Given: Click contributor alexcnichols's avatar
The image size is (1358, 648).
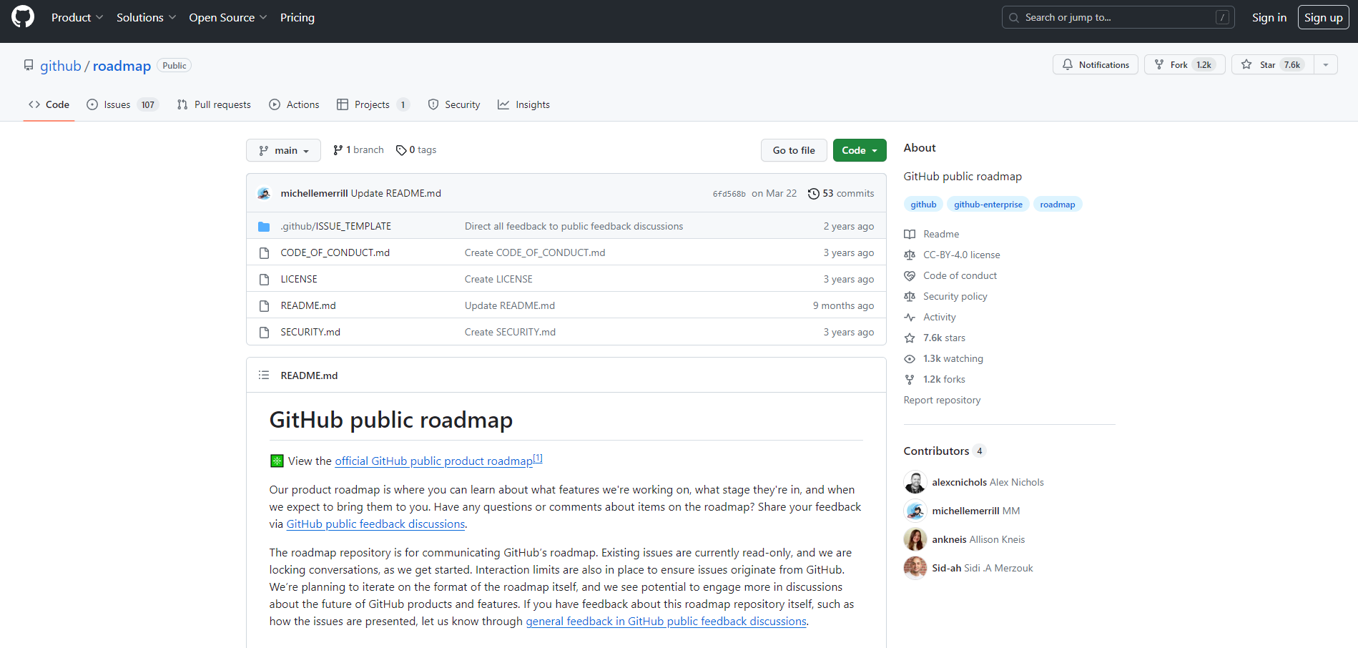Looking at the screenshot, I should [915, 482].
